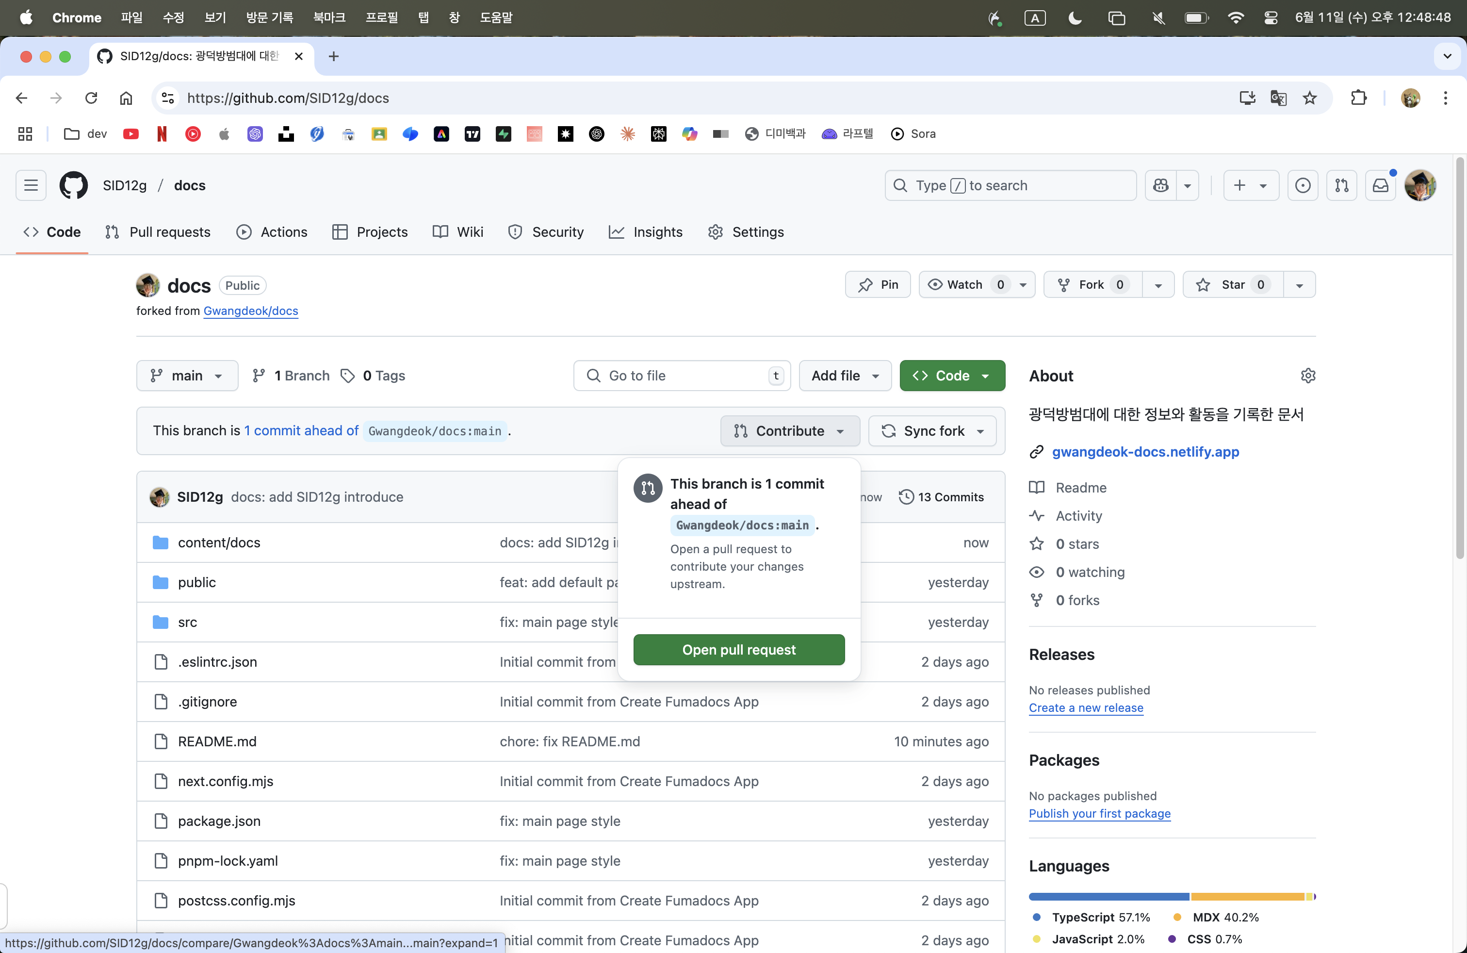The height and width of the screenshot is (953, 1467).
Task: Expand the Star lists arrow
Action: coord(1299,285)
